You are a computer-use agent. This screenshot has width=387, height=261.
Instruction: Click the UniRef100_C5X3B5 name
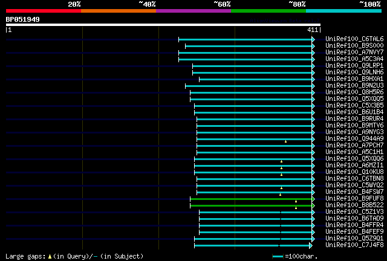(x=354, y=105)
